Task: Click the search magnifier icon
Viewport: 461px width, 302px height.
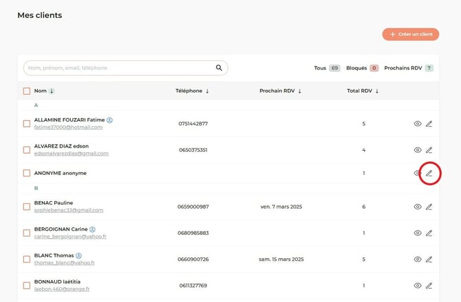Action: coord(219,68)
